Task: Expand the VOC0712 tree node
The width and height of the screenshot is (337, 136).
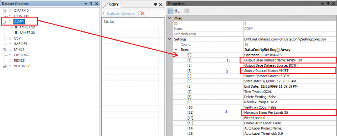Action: pyautogui.click(x=4, y=66)
